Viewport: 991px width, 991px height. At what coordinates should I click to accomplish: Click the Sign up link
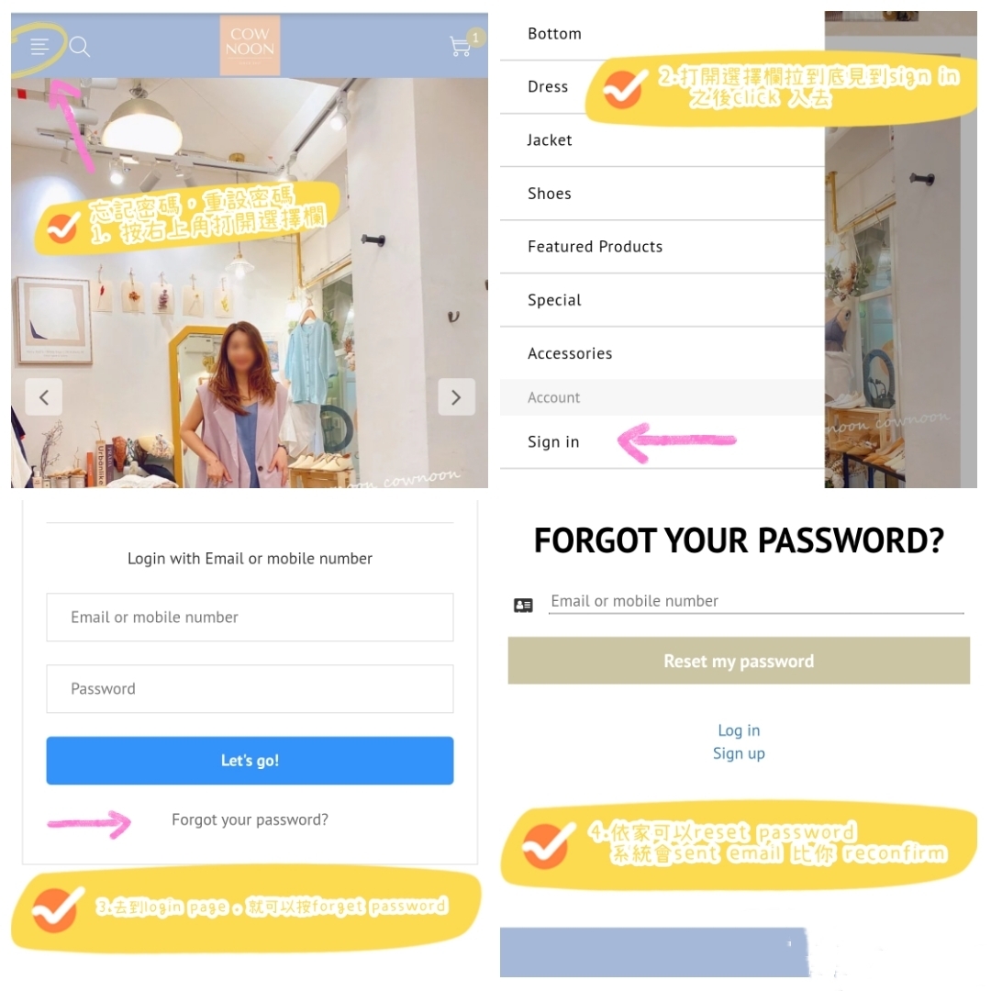click(x=739, y=753)
